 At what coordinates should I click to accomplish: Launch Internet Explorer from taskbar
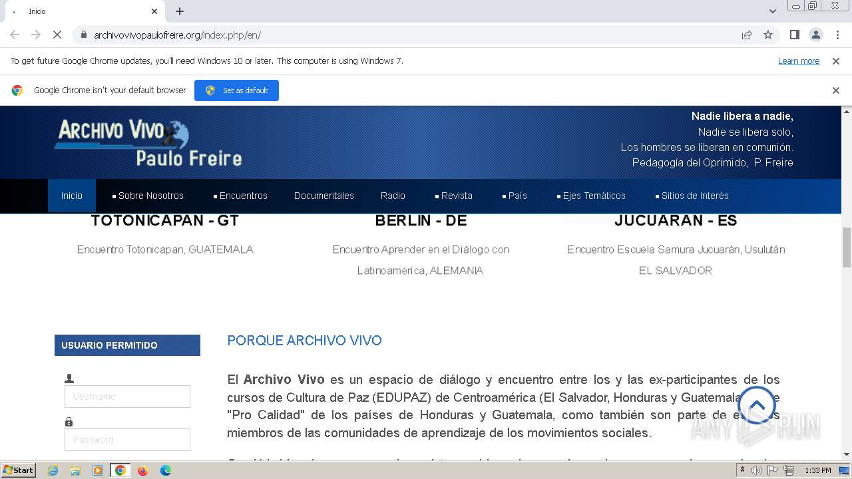click(x=53, y=470)
